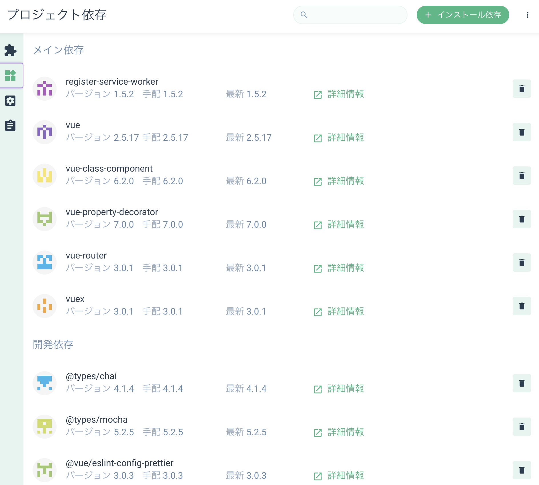Open the Plugins puzzle-piece sidebar icon

click(11, 50)
